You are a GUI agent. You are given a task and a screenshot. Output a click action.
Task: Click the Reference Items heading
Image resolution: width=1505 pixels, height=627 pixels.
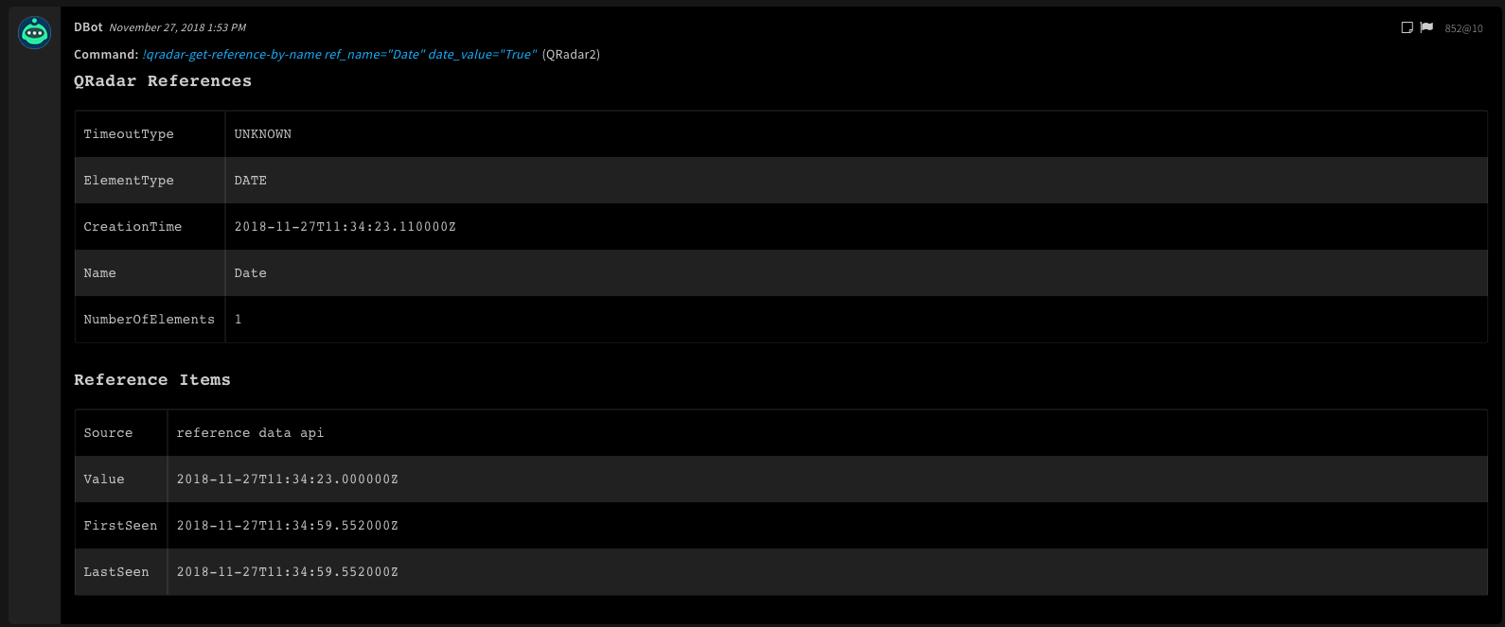(152, 380)
